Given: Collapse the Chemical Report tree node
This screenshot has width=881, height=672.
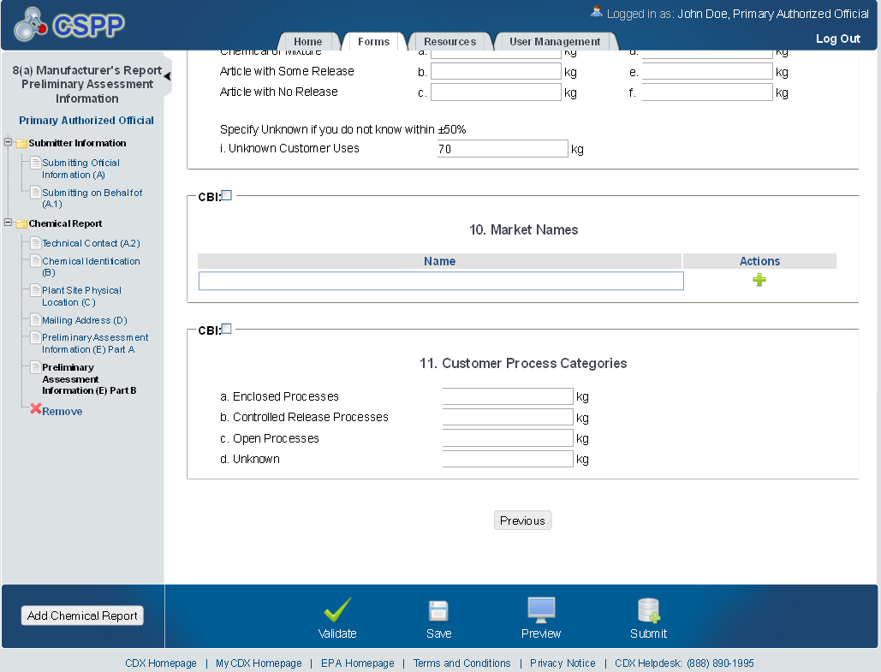Looking at the screenshot, I should pos(8,223).
